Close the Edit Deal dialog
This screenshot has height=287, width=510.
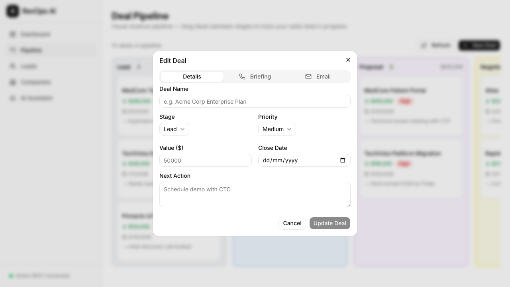coord(348,60)
